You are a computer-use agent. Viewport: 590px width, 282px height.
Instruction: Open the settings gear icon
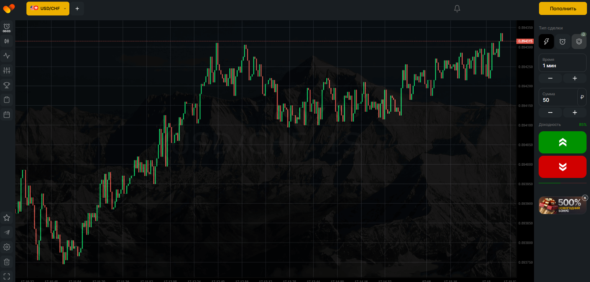pyautogui.click(x=7, y=247)
